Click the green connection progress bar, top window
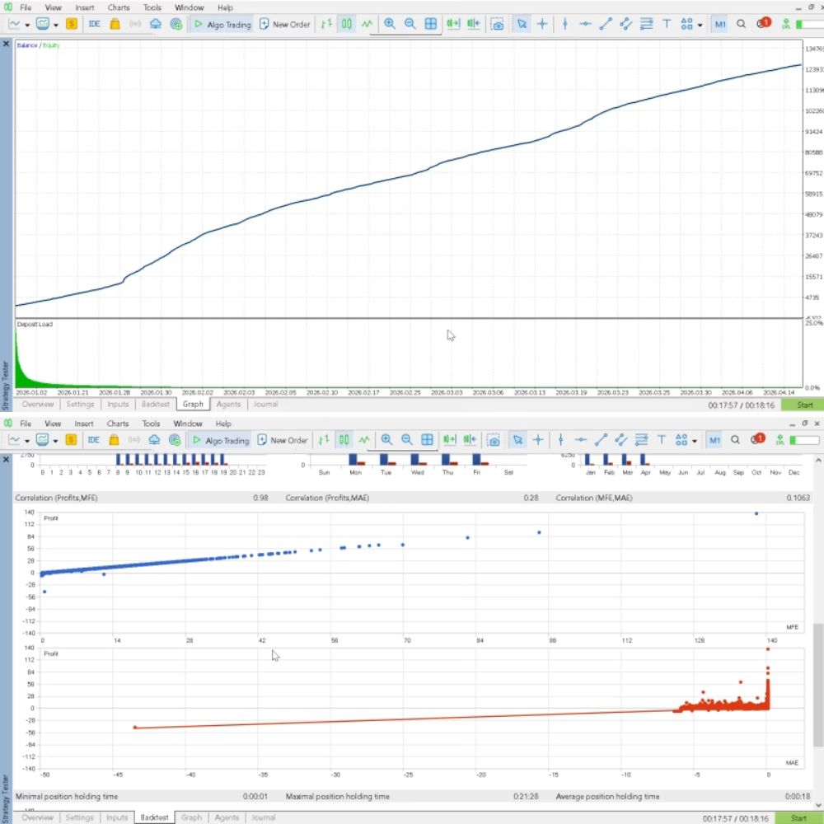The height and width of the screenshot is (824, 824). pos(810,25)
